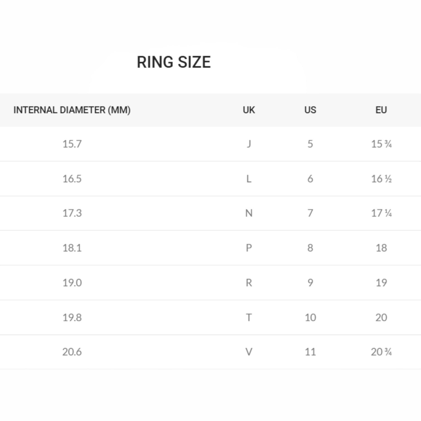Click the RING SIZE title

click(174, 62)
